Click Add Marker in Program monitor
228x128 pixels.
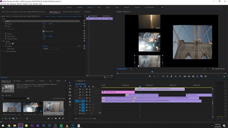[150, 76]
